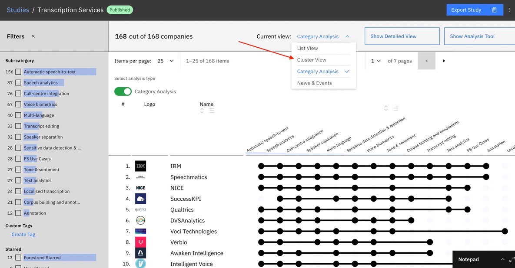The width and height of the screenshot is (515, 268).
Task: Open the Items per page dropdown
Action: point(166,61)
